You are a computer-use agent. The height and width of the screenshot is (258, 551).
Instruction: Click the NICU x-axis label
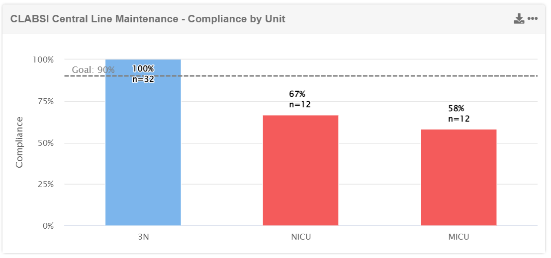(301, 237)
